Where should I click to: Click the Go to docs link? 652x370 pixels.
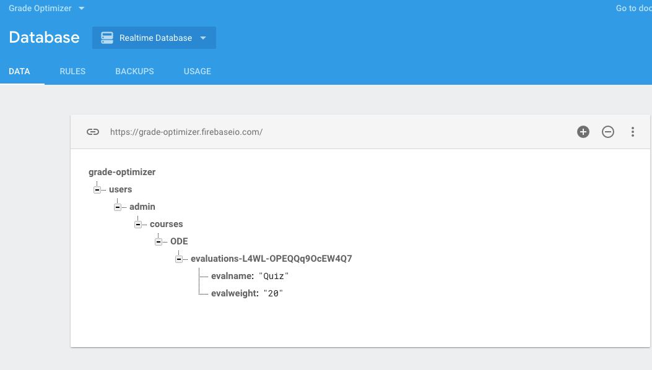point(633,8)
